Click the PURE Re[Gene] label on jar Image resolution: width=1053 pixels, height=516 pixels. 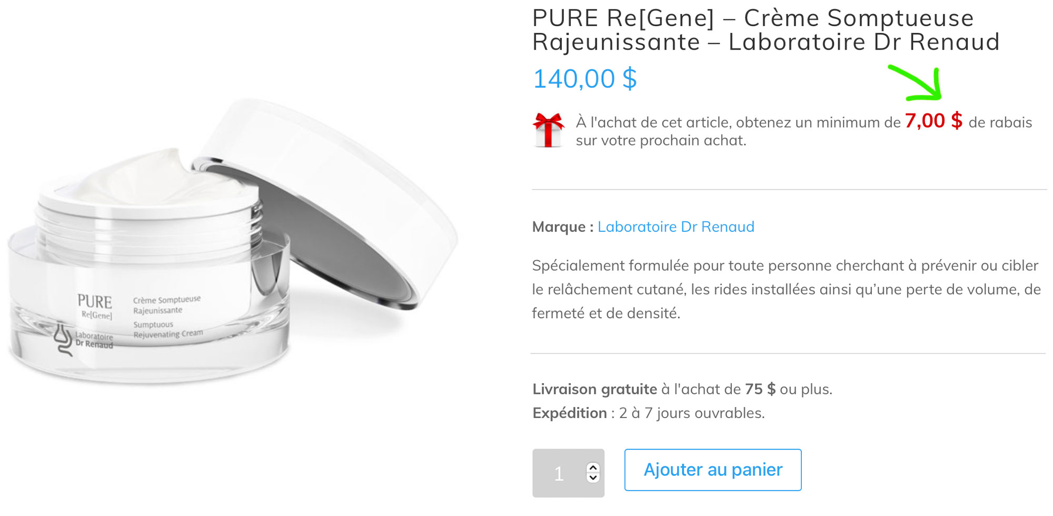[x=95, y=307]
